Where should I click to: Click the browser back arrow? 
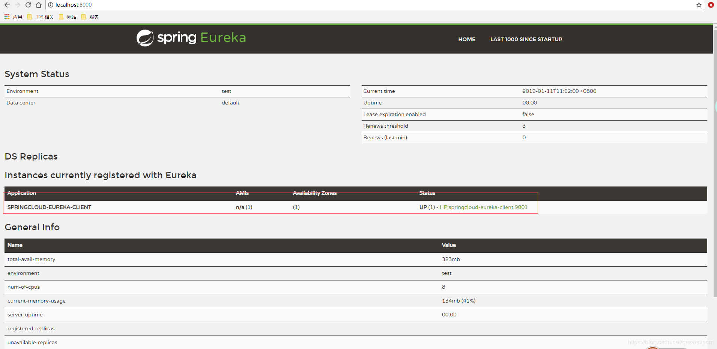(x=7, y=5)
